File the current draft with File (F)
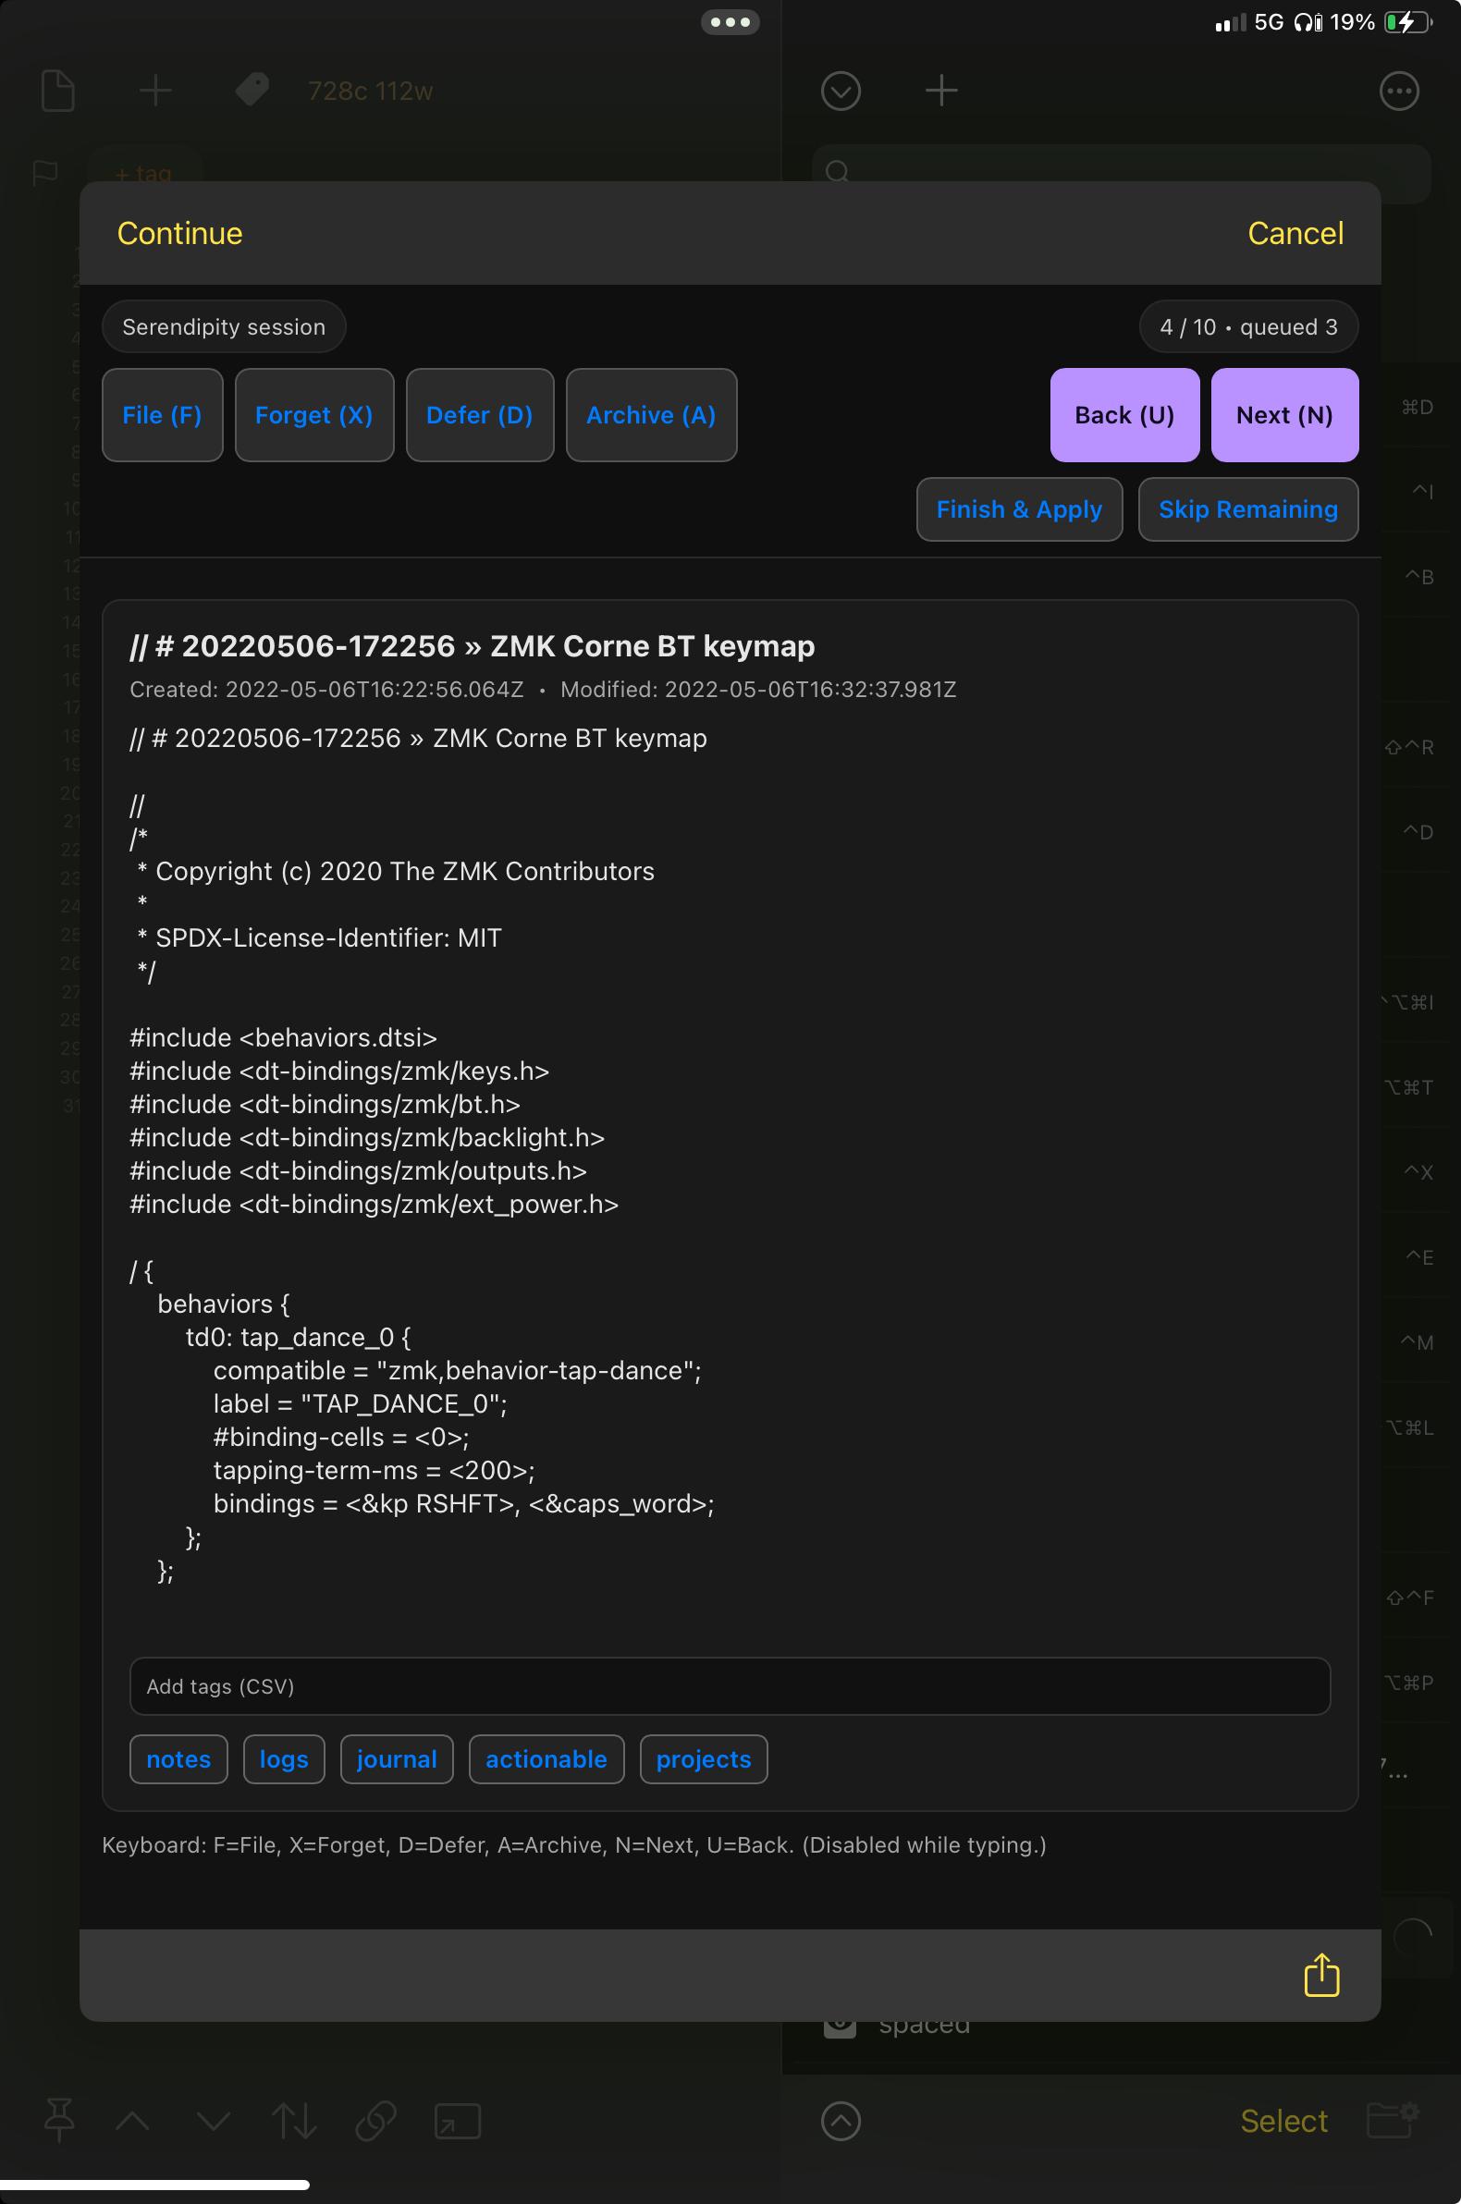 pyautogui.click(x=162, y=415)
